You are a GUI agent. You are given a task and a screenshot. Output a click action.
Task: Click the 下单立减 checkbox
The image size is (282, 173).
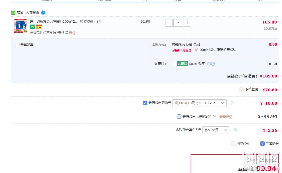pos(241,90)
